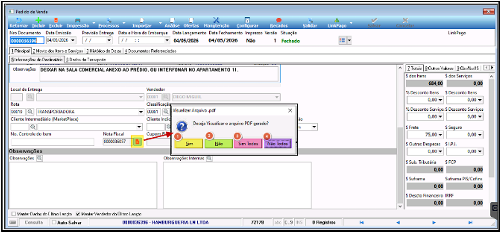
Task: Click the Rota lookup magnifier
Action: coord(31,112)
